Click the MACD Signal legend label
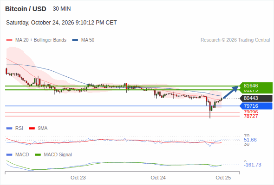 click(58, 155)
